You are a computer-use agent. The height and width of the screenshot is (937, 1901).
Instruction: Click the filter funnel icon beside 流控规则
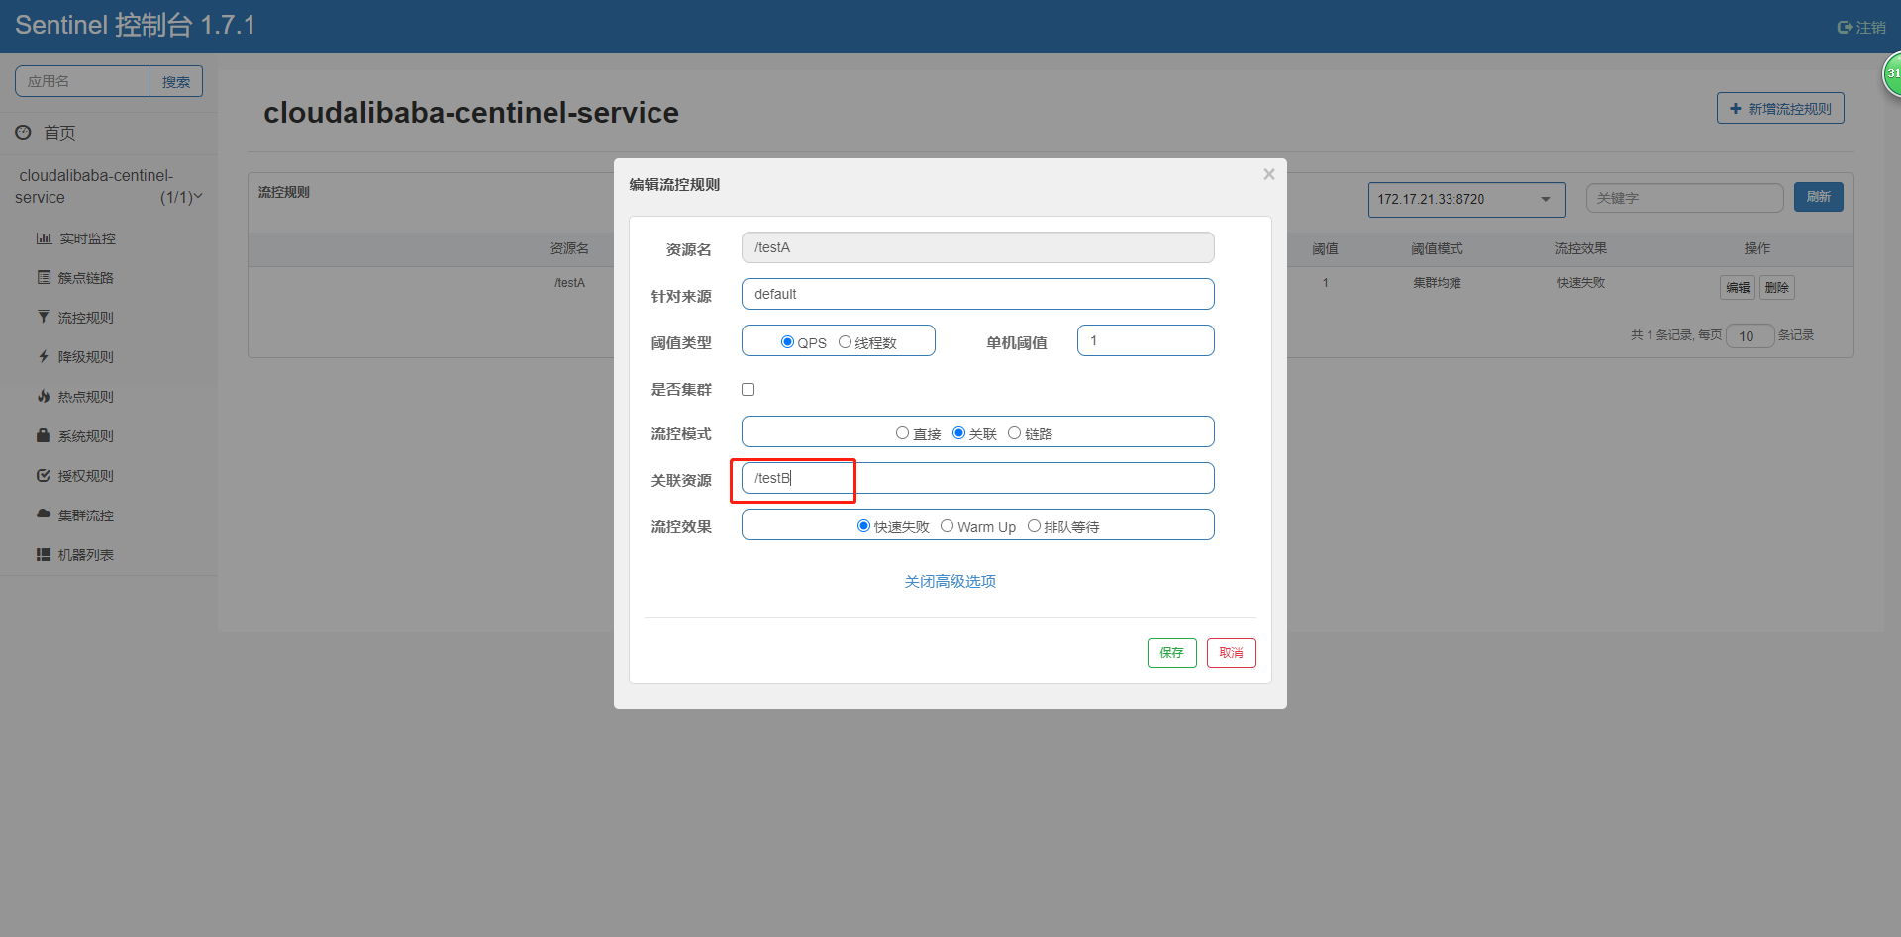point(44,317)
